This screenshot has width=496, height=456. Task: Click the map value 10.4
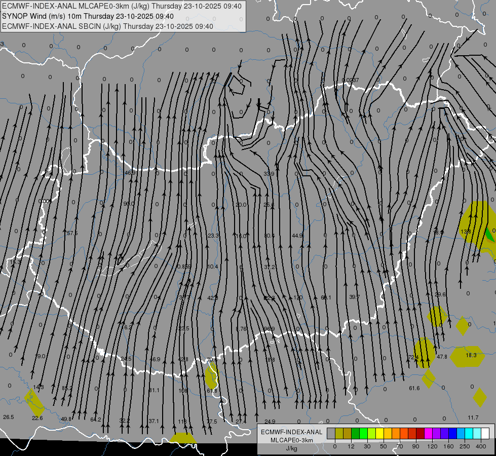click(x=213, y=267)
